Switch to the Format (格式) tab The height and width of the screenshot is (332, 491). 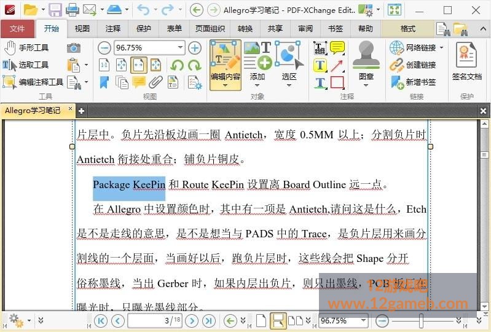point(407,28)
